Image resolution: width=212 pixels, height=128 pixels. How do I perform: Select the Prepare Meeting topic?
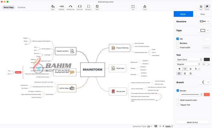click(119, 48)
